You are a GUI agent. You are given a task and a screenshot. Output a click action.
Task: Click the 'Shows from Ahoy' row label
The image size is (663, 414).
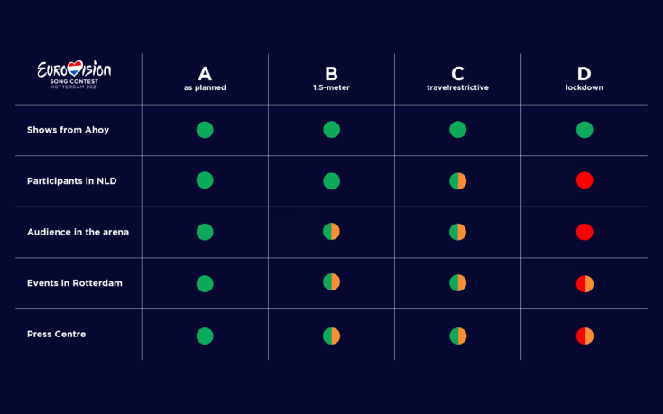pos(68,130)
